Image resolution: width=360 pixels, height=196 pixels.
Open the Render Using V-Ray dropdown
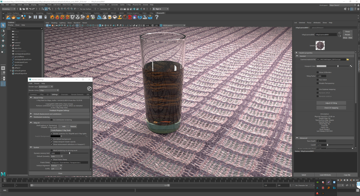pos(49,90)
